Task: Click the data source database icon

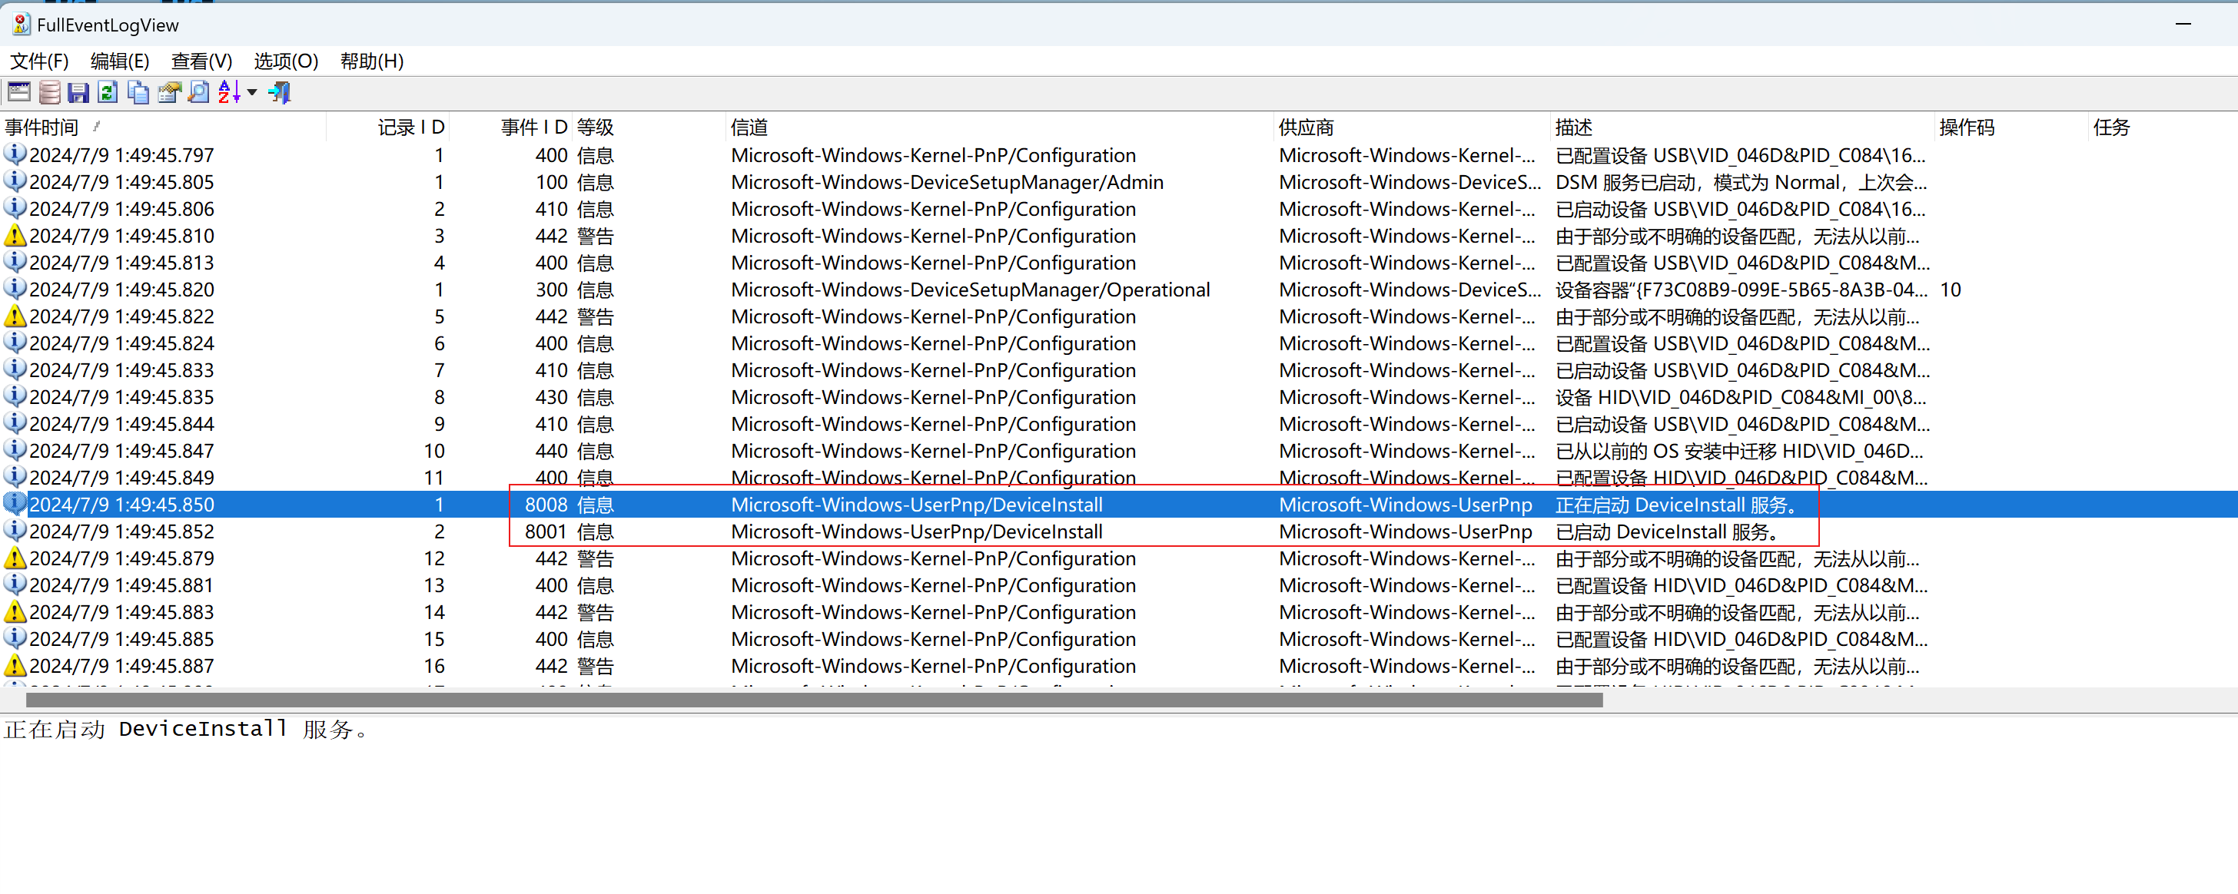Action: tap(49, 92)
